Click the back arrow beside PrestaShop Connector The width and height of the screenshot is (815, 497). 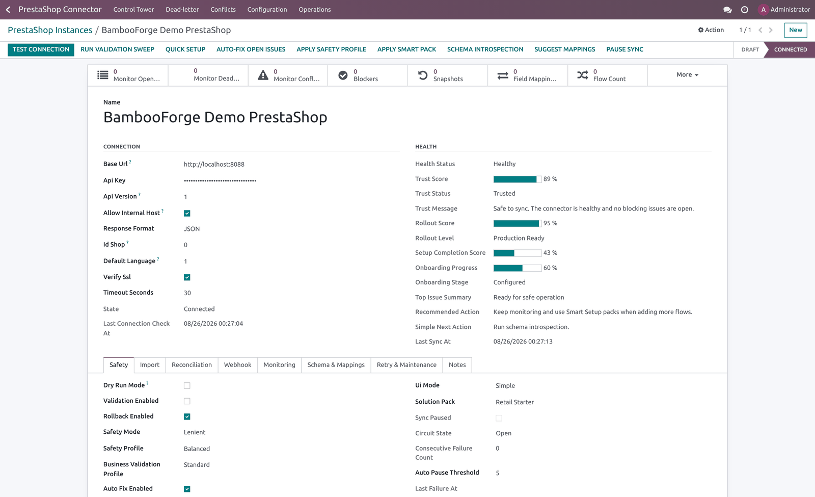(x=8, y=10)
